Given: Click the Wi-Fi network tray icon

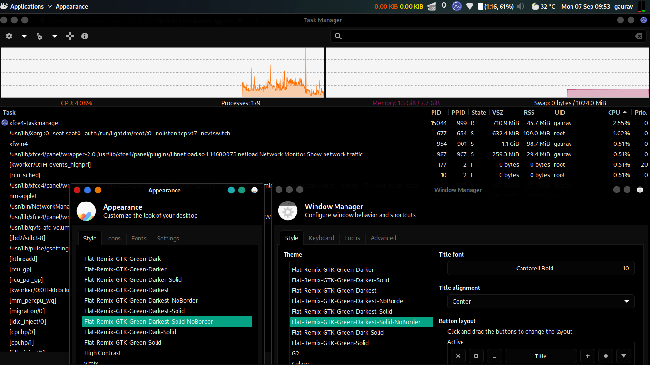Looking at the screenshot, I should [469, 6].
